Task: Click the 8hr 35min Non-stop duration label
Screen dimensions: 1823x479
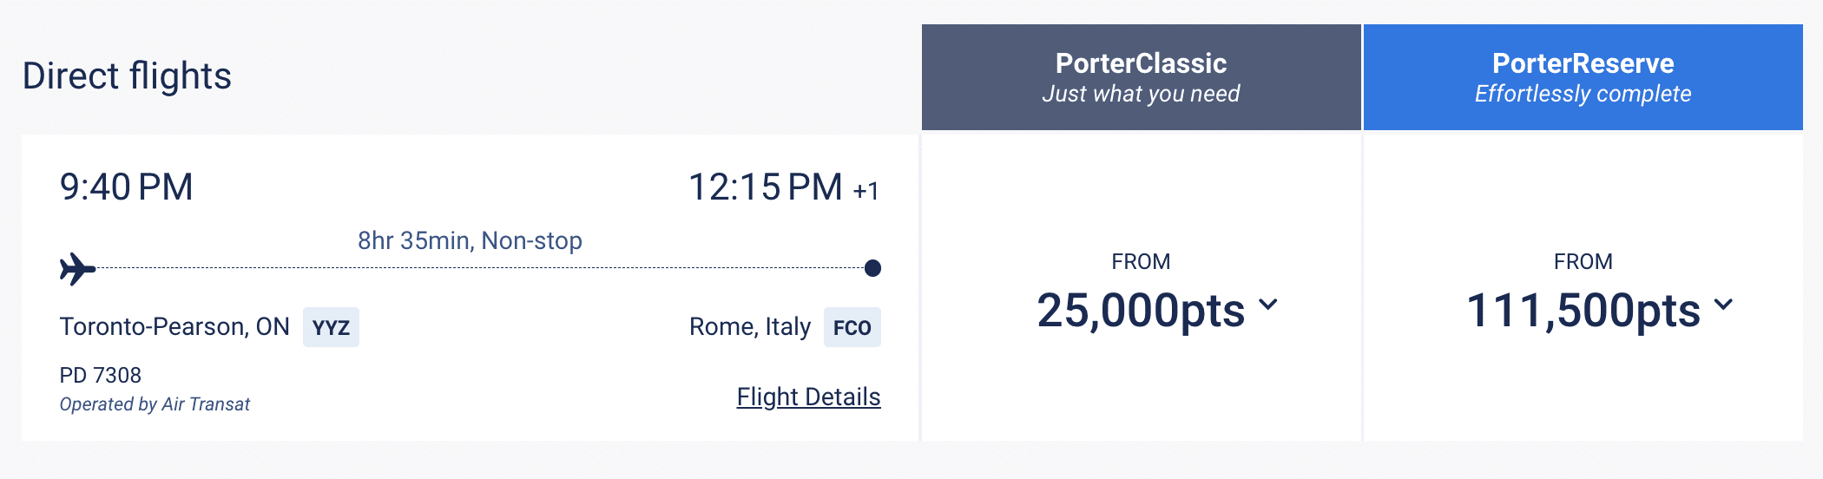Action: click(470, 240)
